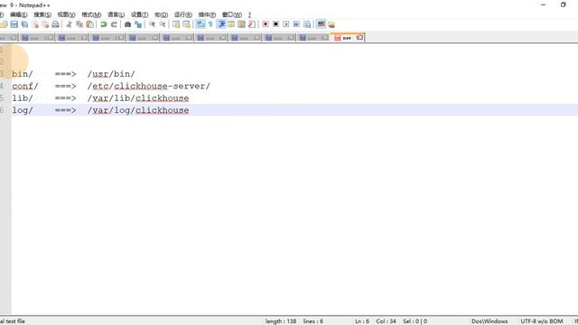The image size is (578, 325).
Task: Click the text "/var/lib/clickhouse"
Action: tap(138, 98)
